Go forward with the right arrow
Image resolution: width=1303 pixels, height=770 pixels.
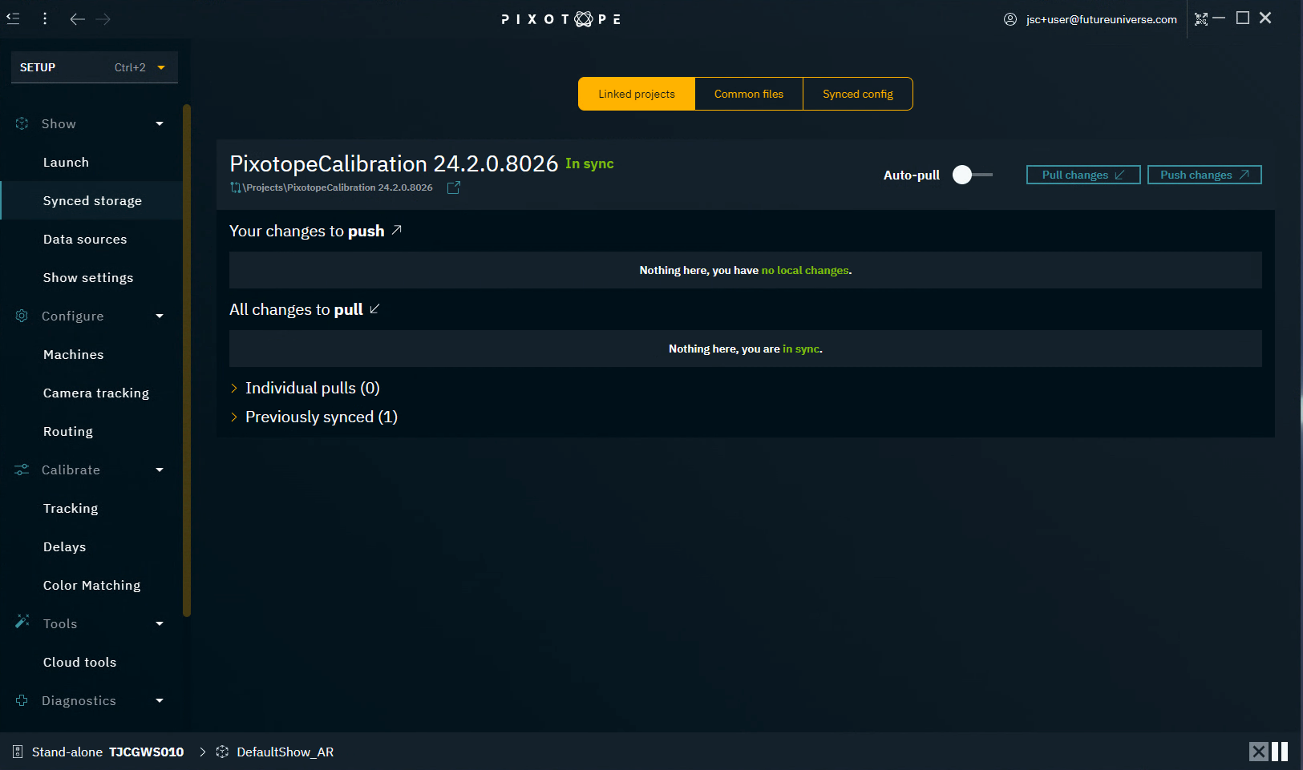click(103, 18)
